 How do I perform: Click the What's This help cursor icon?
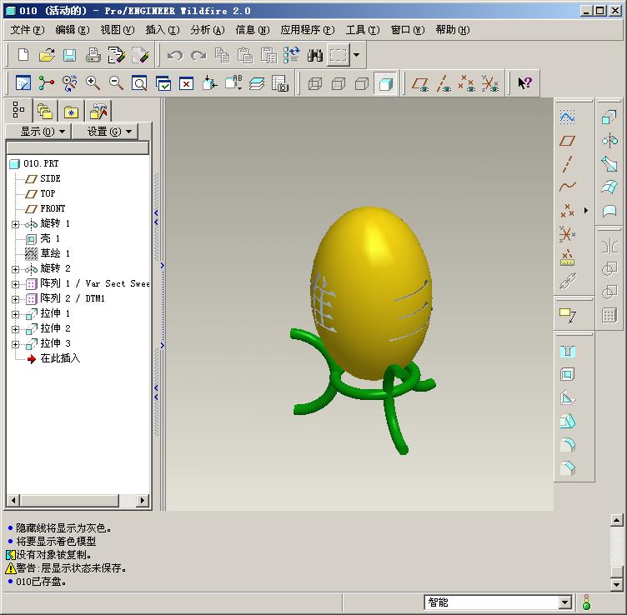pos(524,83)
